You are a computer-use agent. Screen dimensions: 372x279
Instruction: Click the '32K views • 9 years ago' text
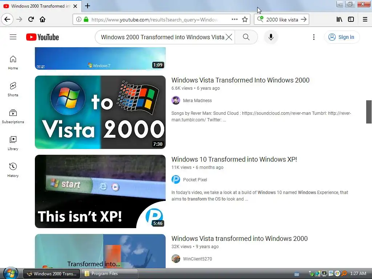[195, 247]
